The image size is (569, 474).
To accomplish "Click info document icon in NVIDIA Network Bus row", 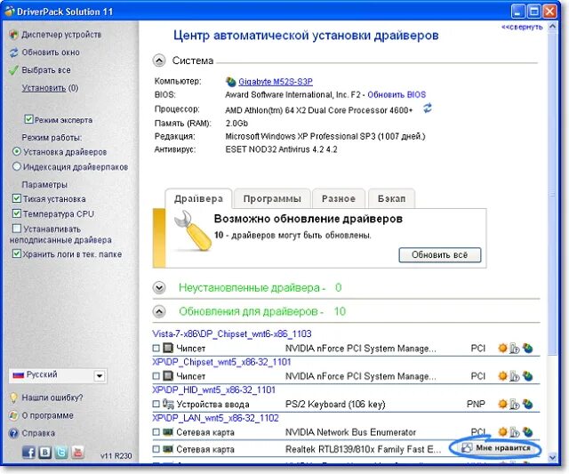I will pos(515,432).
